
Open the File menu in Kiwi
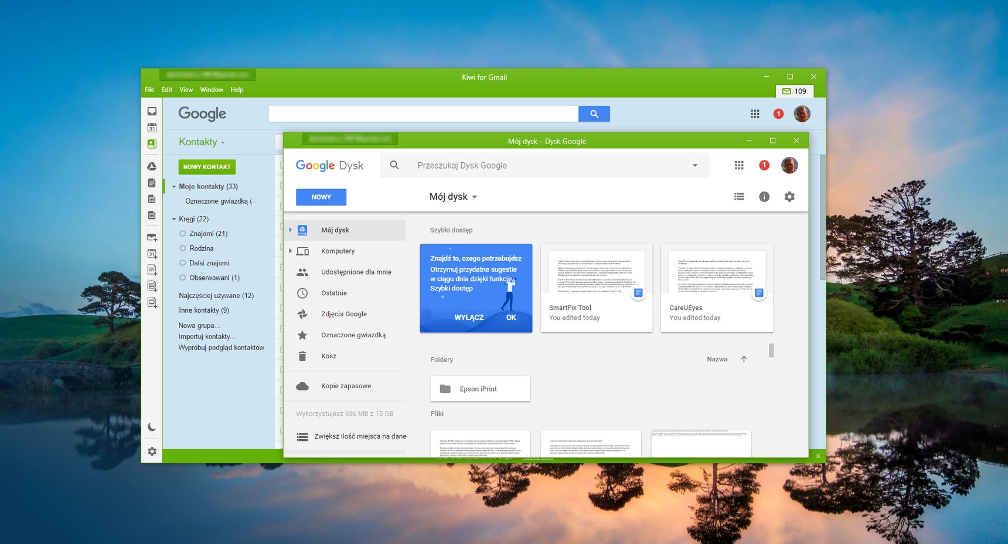(149, 90)
